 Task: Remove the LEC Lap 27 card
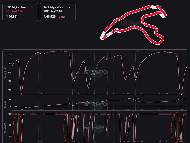pos(32,7)
